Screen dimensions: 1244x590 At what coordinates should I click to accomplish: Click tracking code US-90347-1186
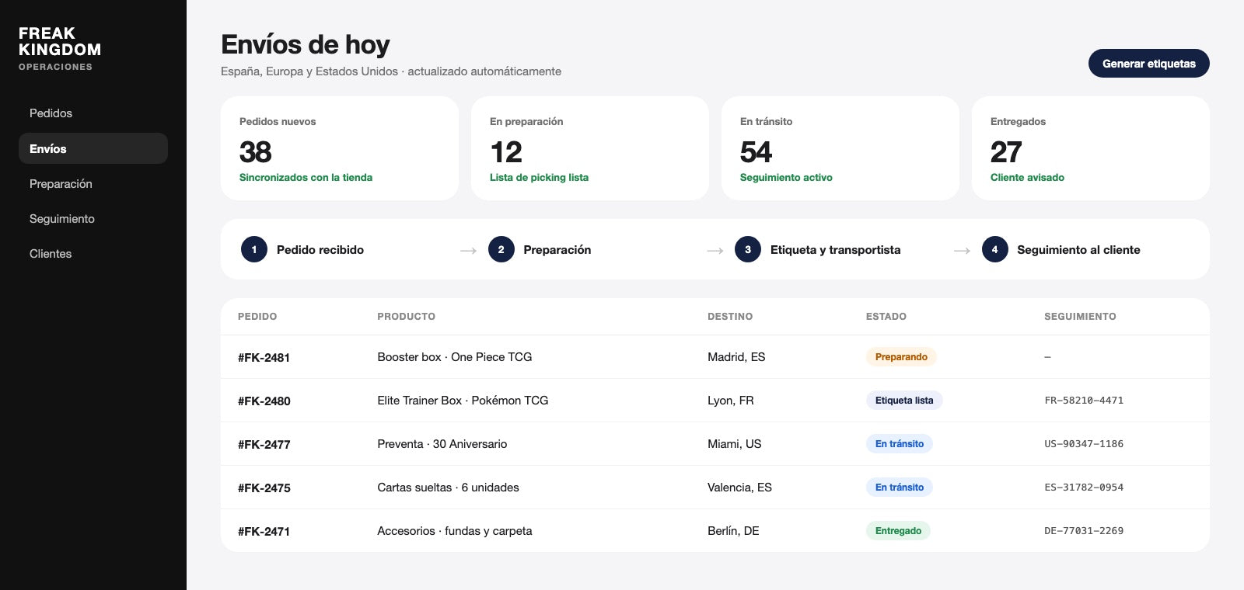pos(1084,444)
